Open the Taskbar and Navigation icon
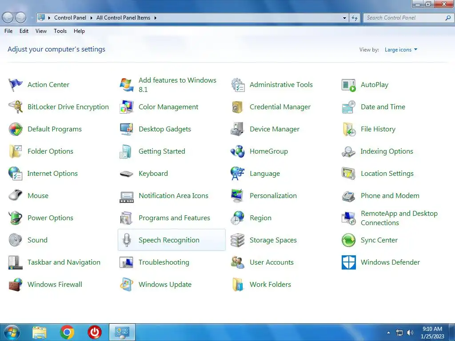 (16, 262)
